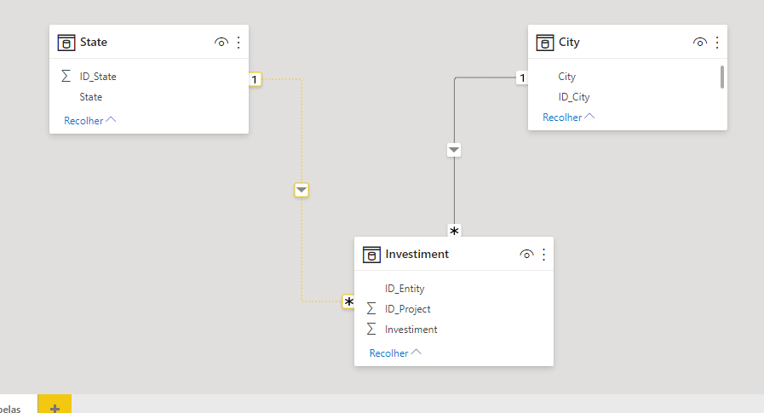Add a new layout tab with plus
764x413 pixels.
pos(55,404)
